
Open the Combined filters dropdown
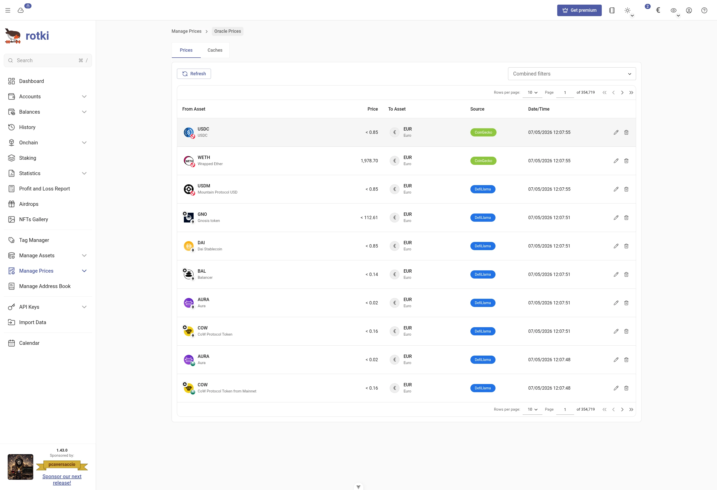(572, 74)
